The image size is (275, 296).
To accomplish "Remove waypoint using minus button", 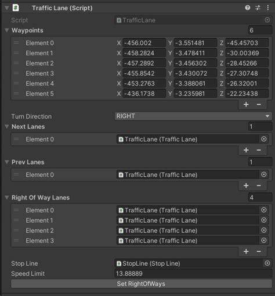I will tap(259, 105).
